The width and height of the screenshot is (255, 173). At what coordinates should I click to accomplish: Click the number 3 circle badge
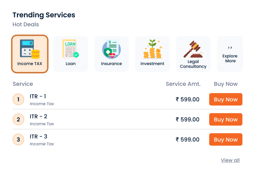tap(18, 139)
